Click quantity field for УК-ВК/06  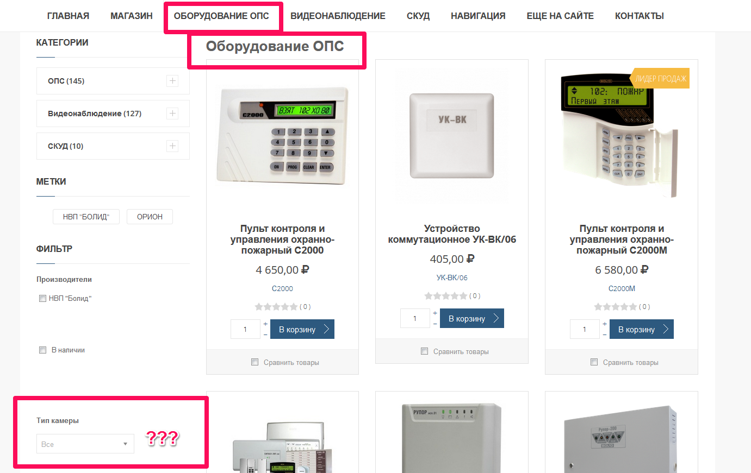click(x=415, y=318)
